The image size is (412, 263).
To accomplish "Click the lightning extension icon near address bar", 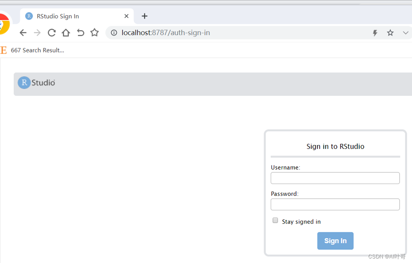I will tap(375, 33).
